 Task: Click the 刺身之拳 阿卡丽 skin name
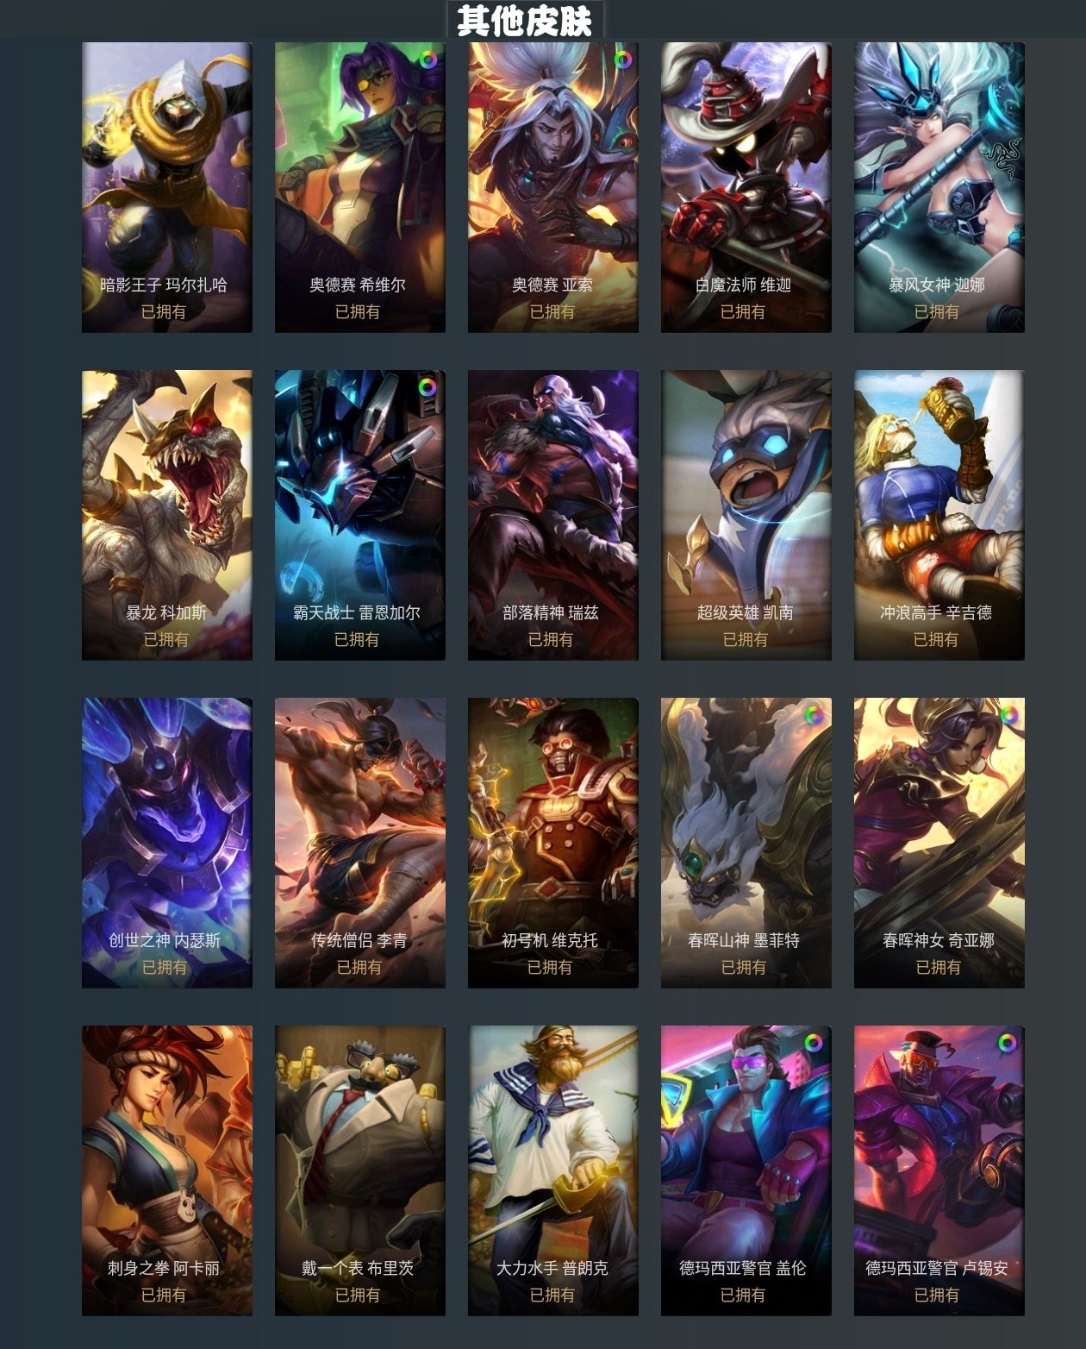pyautogui.click(x=164, y=1268)
